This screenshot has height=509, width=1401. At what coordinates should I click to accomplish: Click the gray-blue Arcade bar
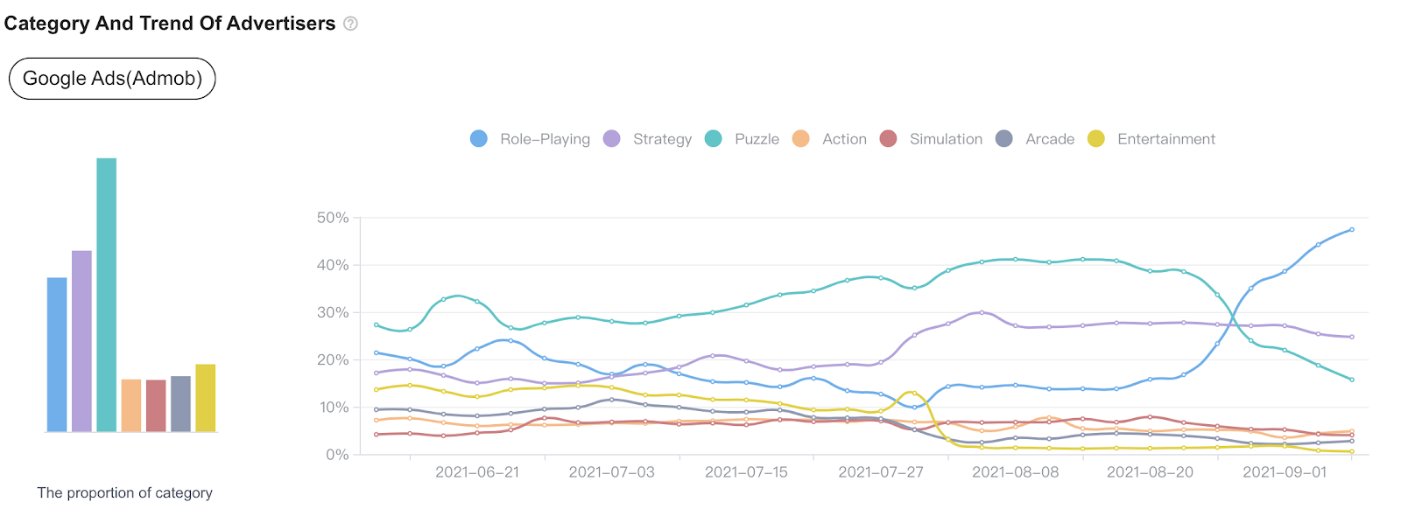(x=180, y=403)
